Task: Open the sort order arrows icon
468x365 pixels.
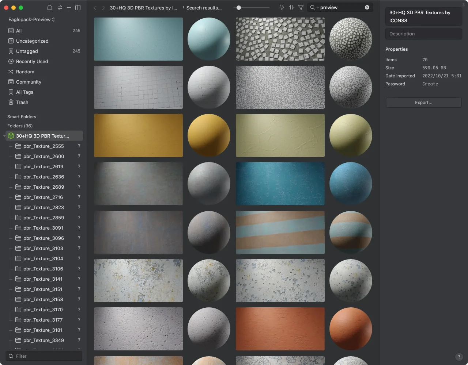Action: (x=291, y=7)
